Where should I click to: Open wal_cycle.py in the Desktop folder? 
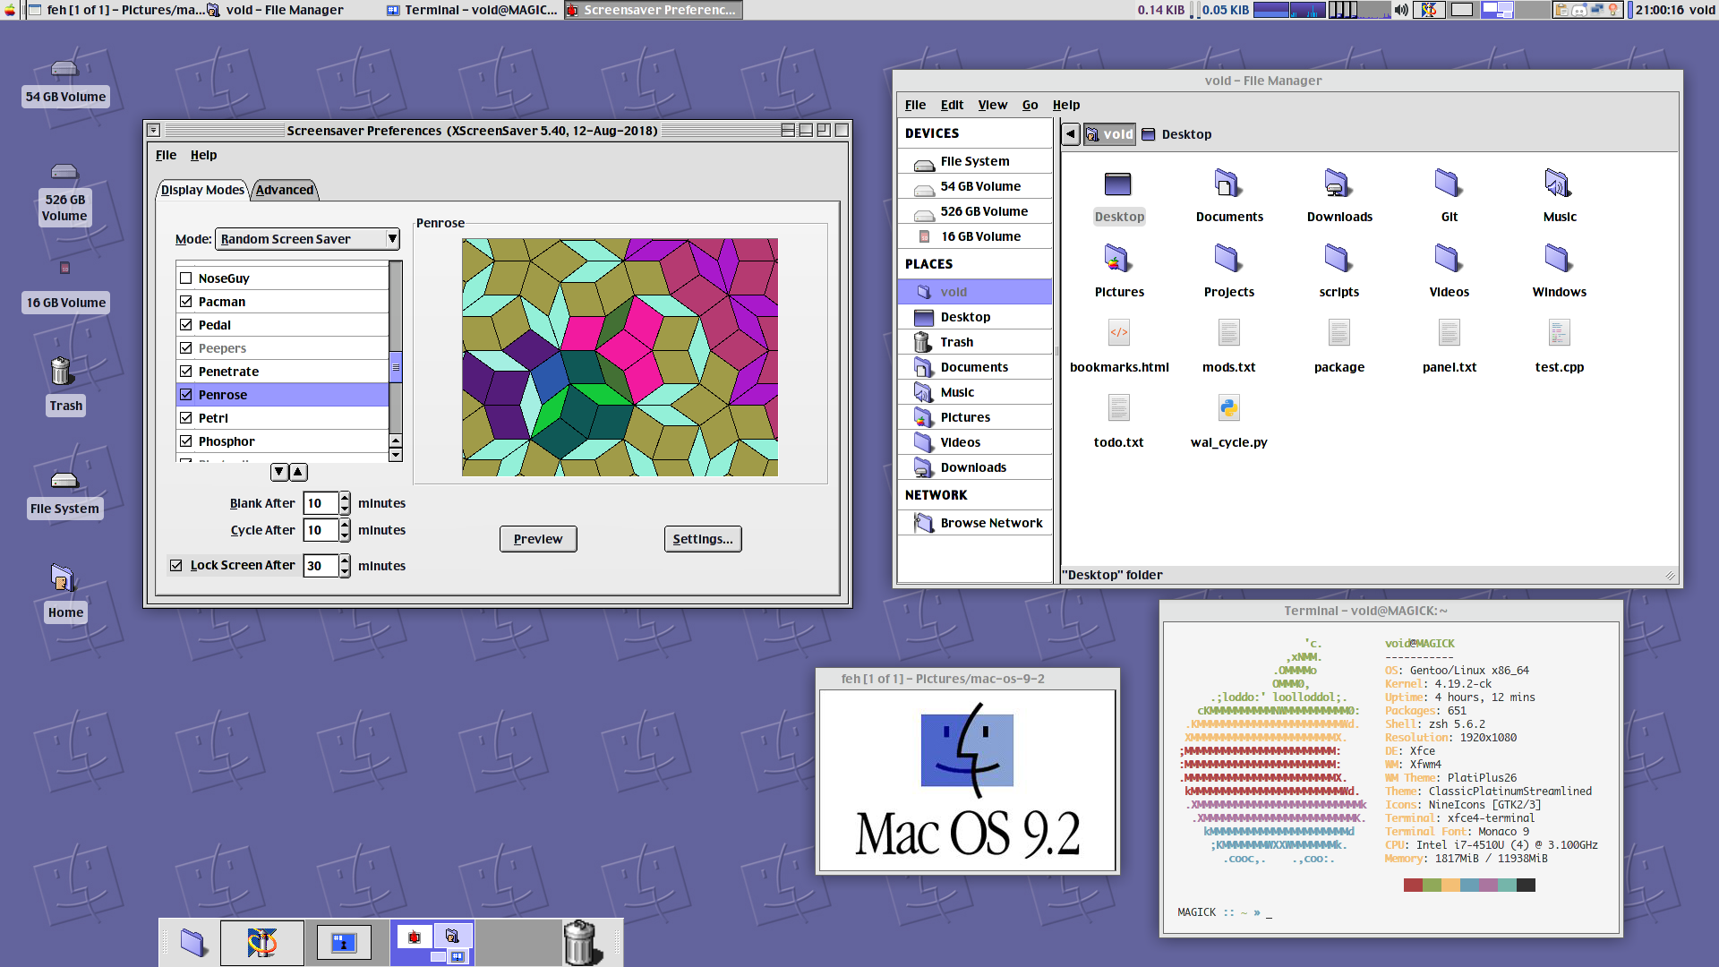[1228, 407]
